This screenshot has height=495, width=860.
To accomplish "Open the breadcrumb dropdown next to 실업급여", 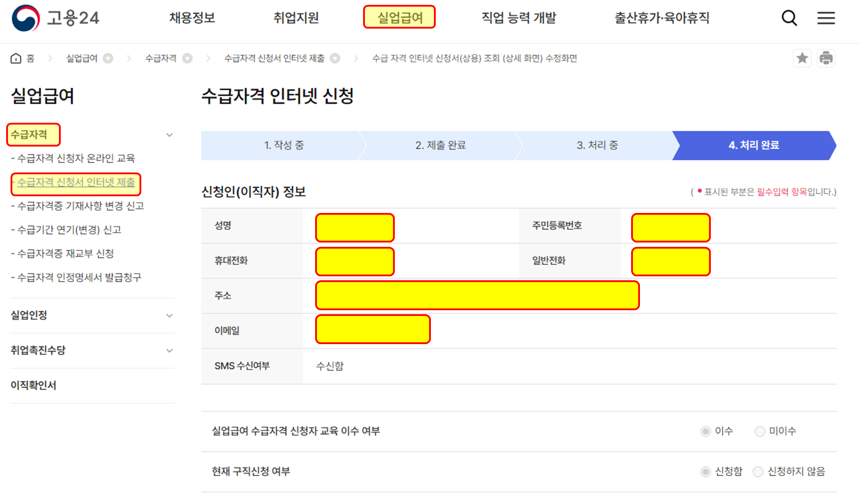I will pos(109,58).
